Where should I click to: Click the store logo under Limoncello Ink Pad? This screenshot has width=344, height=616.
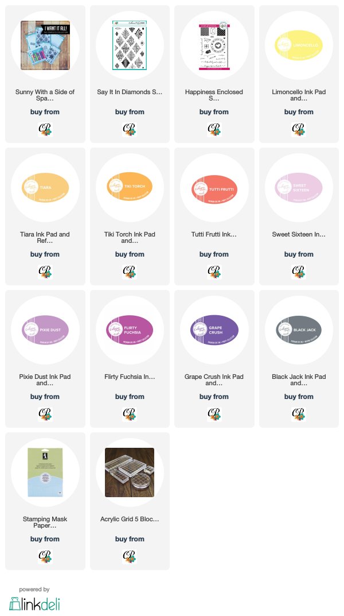tap(299, 129)
